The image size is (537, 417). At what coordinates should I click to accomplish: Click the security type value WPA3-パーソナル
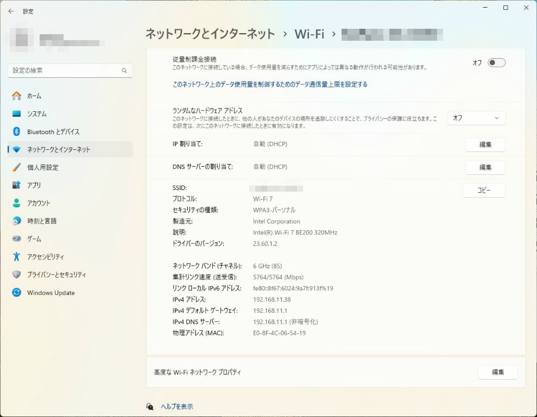click(274, 210)
